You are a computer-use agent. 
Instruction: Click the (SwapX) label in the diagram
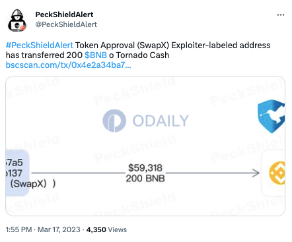tap(28, 183)
